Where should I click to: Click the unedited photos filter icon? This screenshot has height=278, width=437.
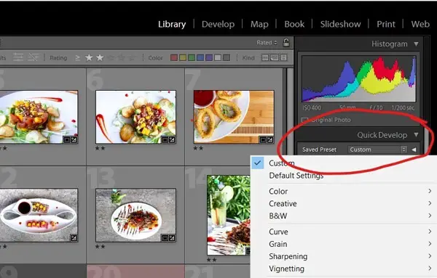(x=34, y=57)
